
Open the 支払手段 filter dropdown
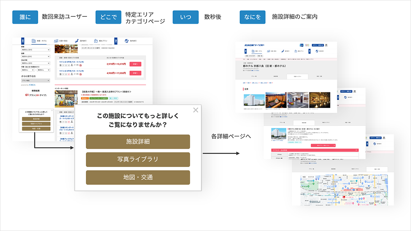[35, 63]
